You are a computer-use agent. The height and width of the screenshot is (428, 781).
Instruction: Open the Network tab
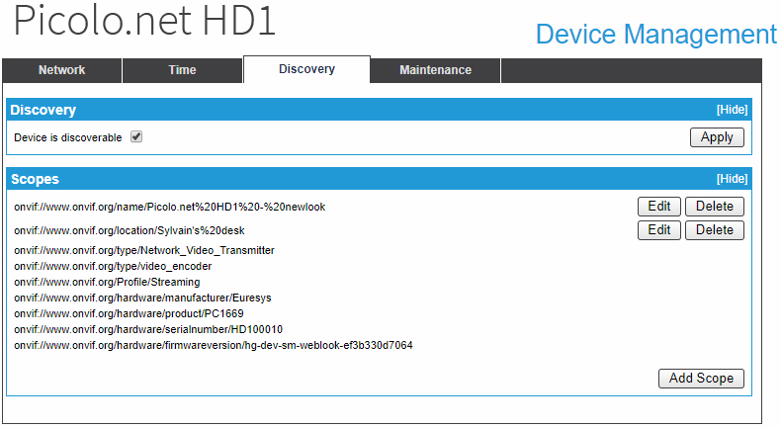coord(61,70)
